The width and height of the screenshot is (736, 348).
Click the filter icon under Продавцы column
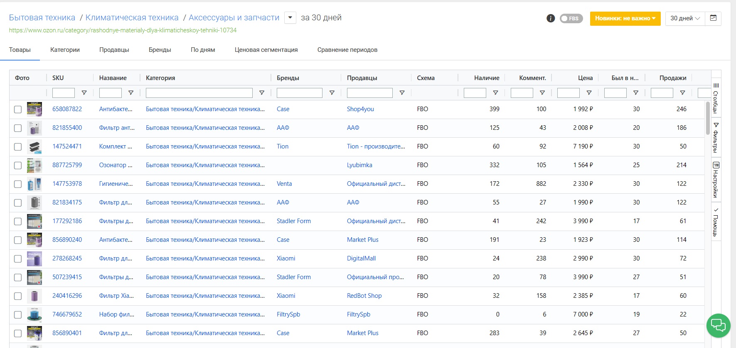coord(402,93)
